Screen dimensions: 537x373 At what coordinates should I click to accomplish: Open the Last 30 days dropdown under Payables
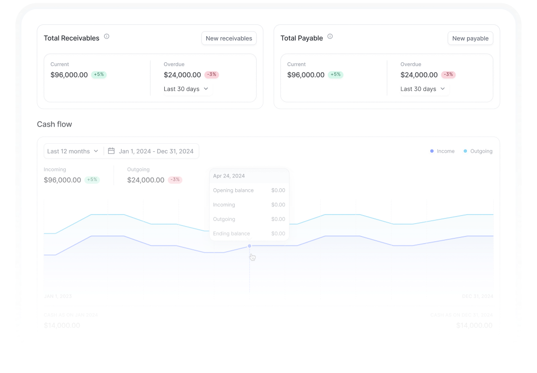click(x=423, y=89)
